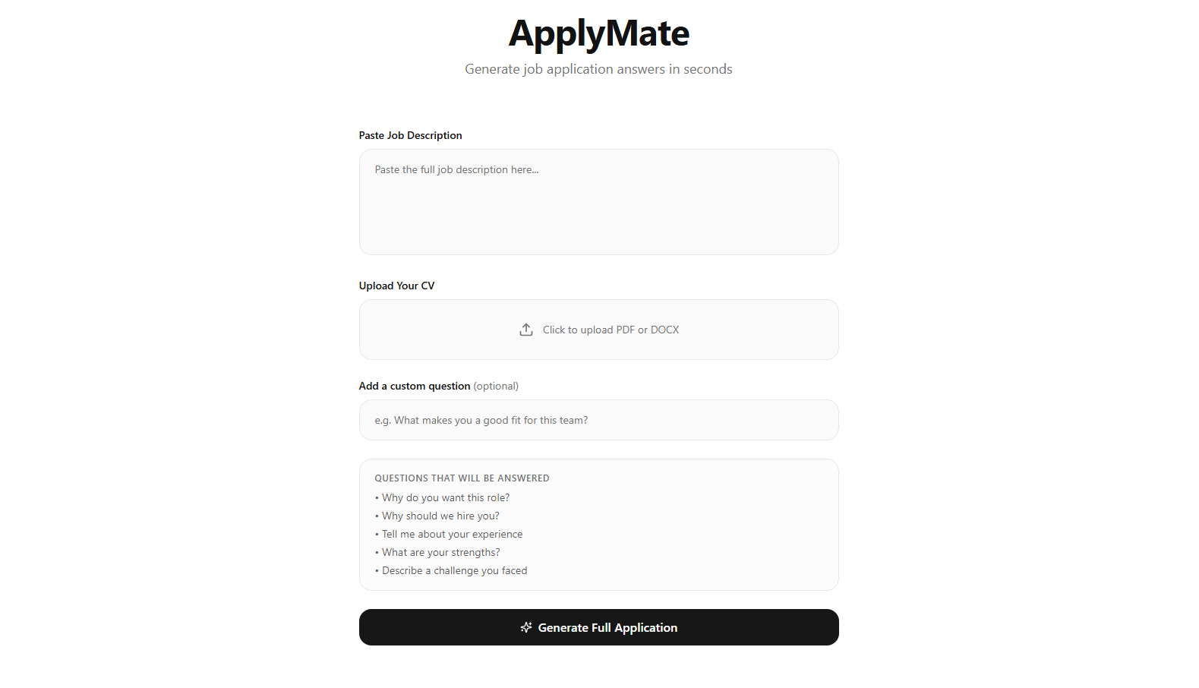Click the 'Add a custom question' label
1199x688 pixels.
pos(415,386)
